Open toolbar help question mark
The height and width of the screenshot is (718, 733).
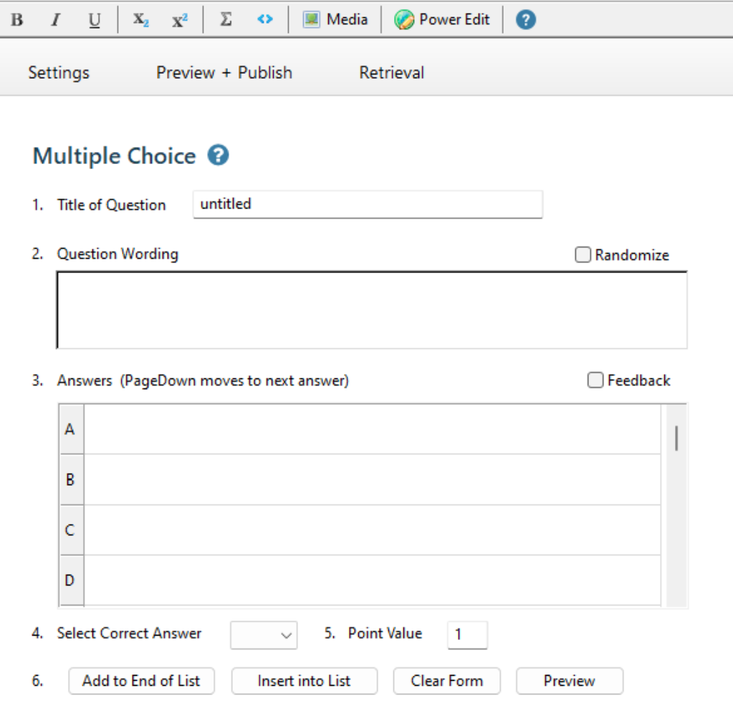(526, 19)
